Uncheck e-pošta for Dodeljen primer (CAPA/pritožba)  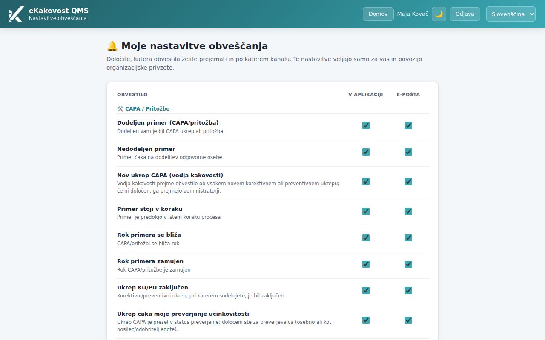408,125
